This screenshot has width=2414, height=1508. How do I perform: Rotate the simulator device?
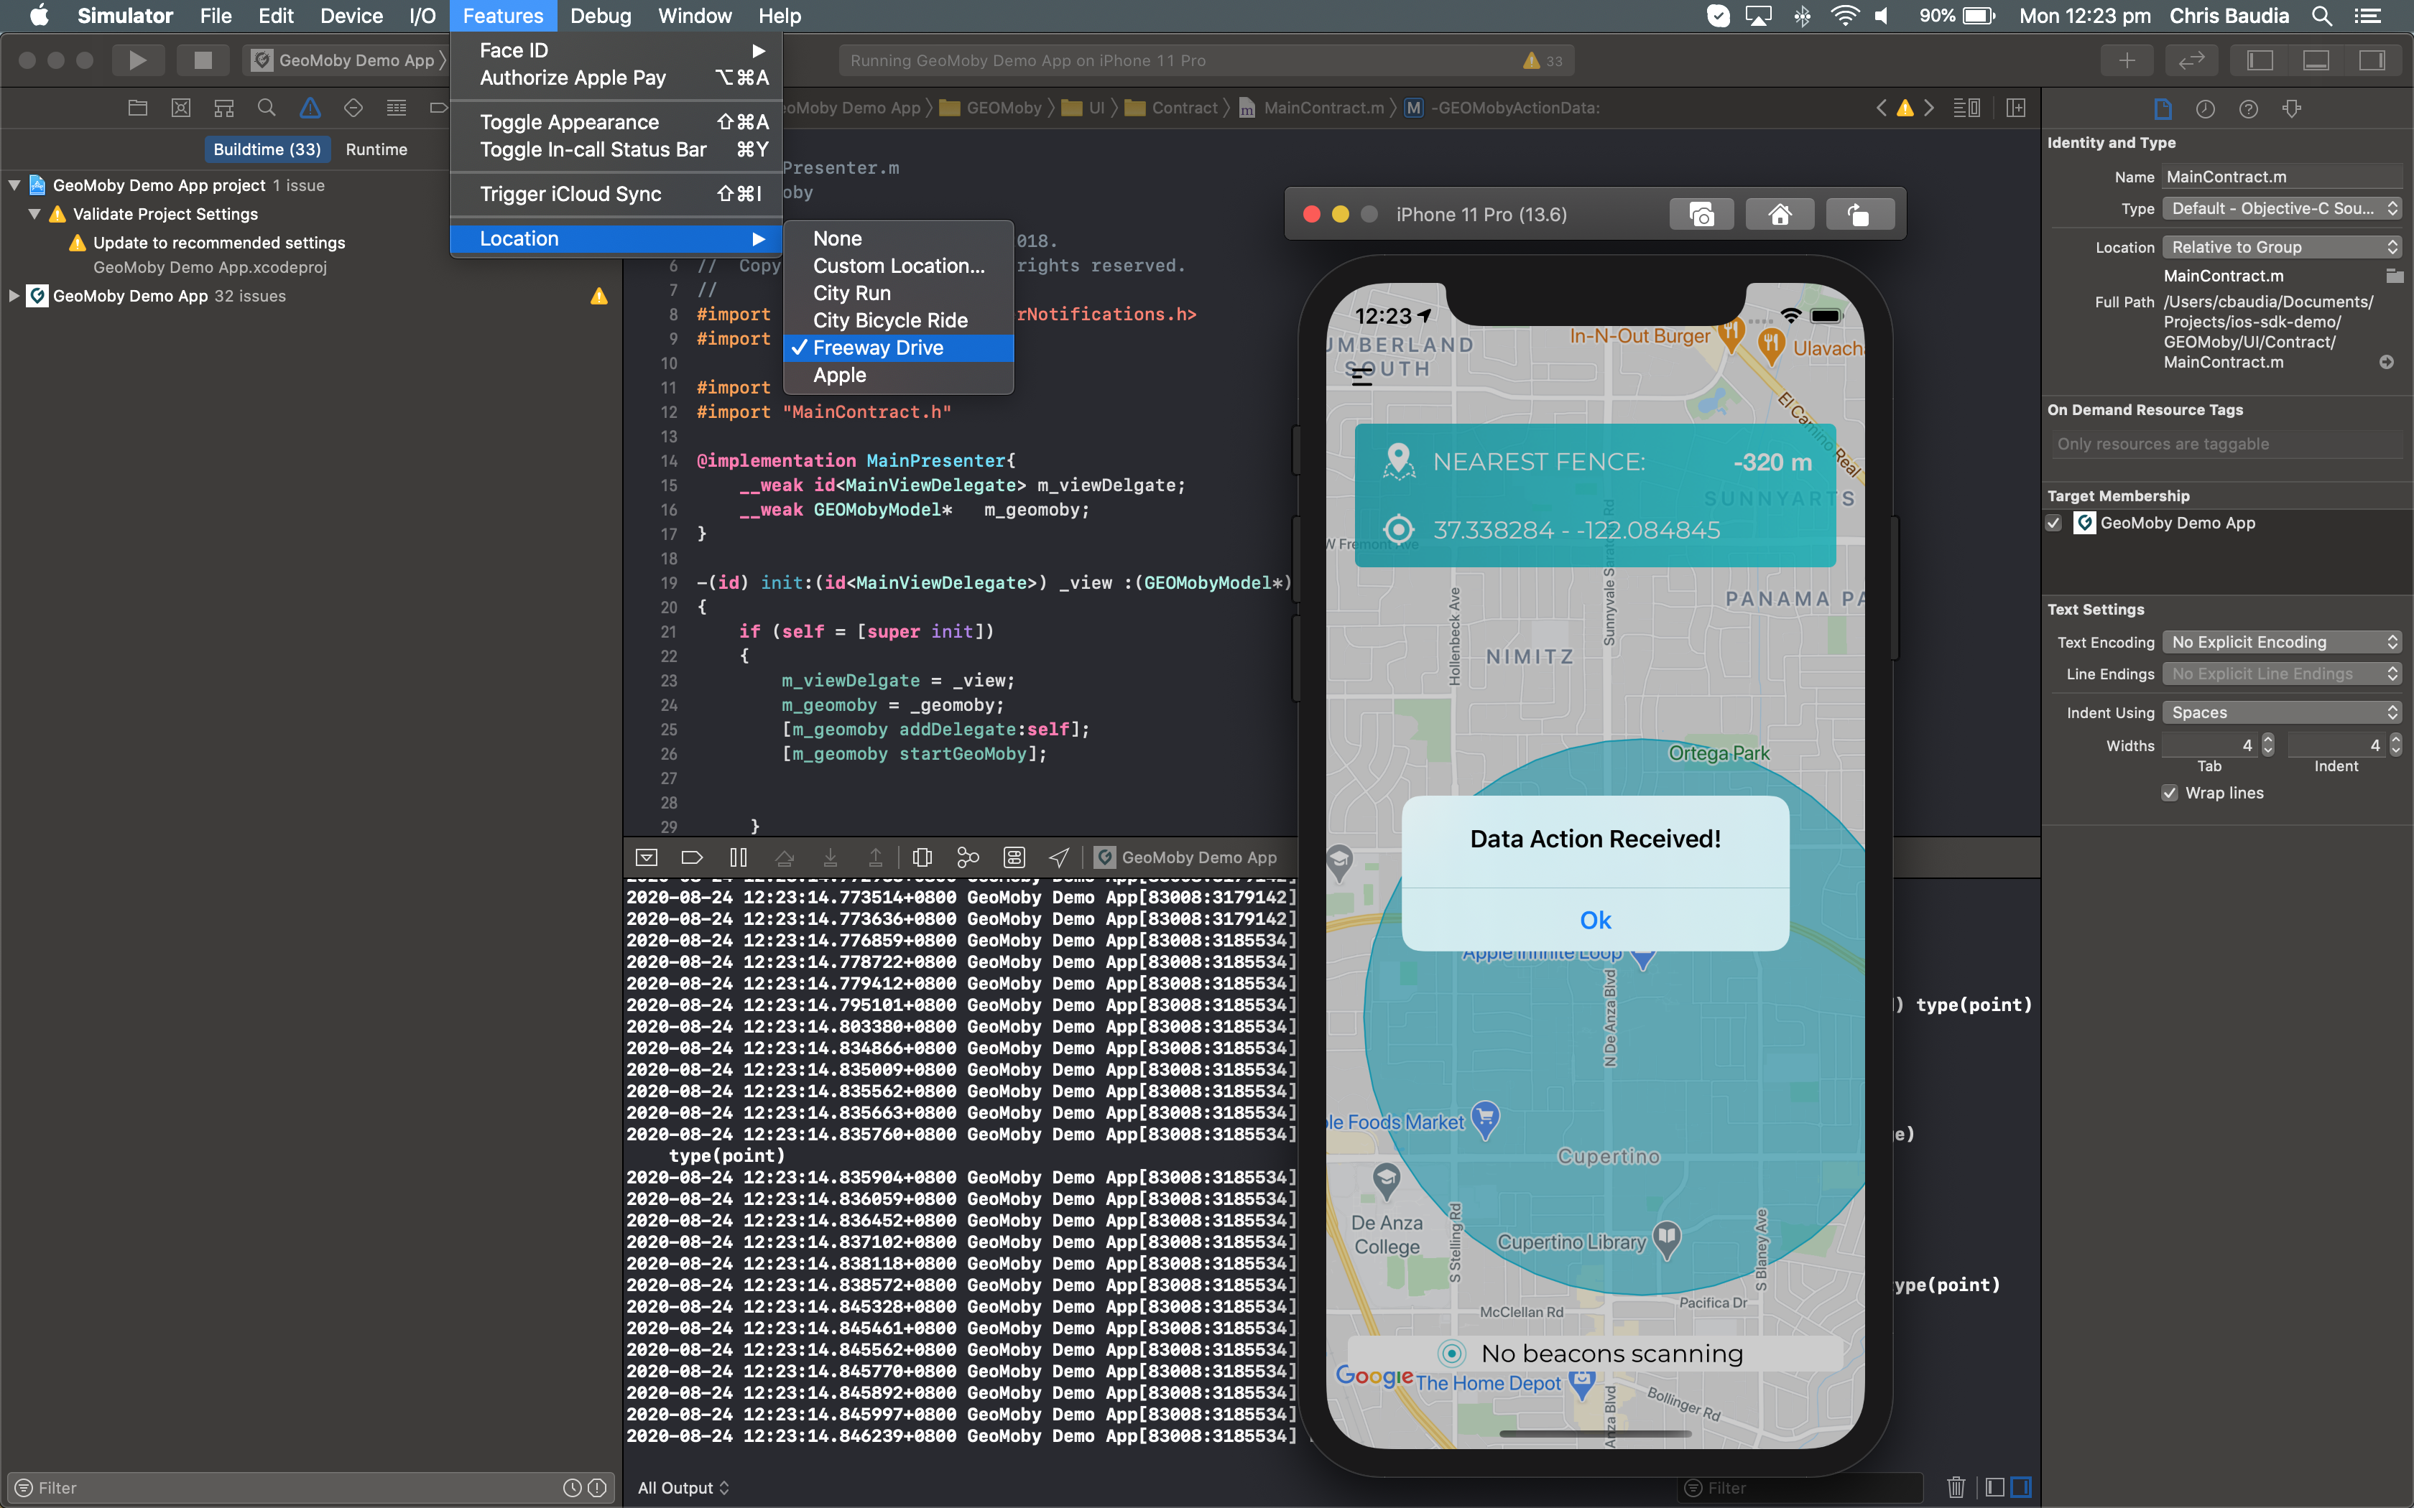pyautogui.click(x=1859, y=215)
